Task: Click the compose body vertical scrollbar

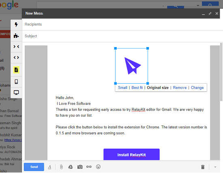Action: [x=221, y=72]
